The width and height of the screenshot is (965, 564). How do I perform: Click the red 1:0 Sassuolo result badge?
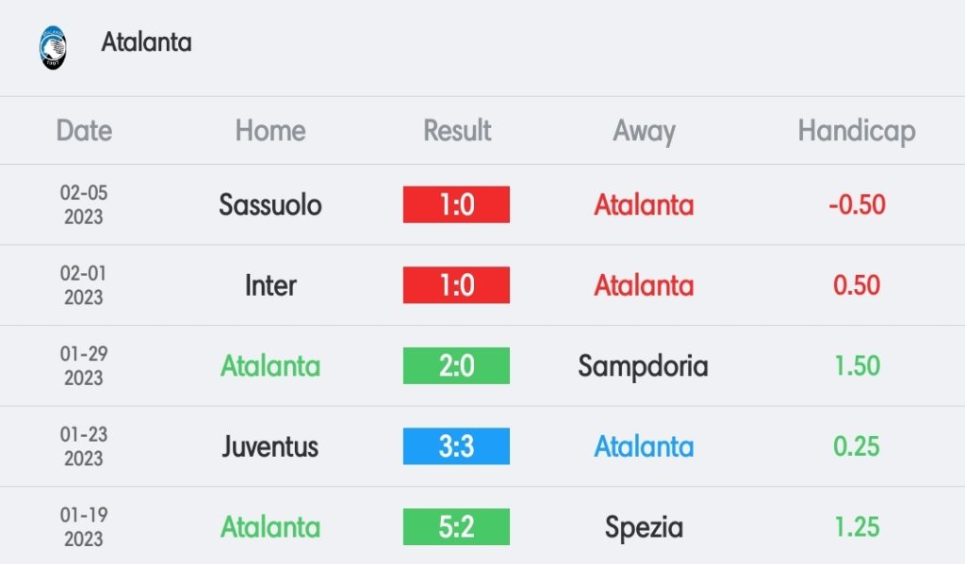[x=456, y=204]
